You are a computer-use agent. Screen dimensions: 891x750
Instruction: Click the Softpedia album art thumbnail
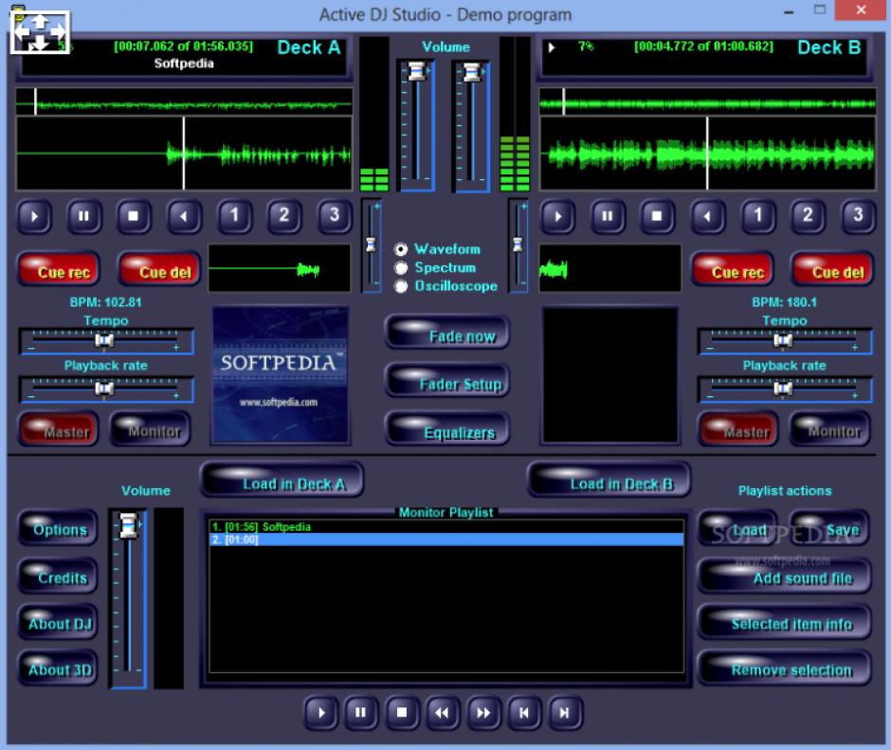tap(281, 375)
